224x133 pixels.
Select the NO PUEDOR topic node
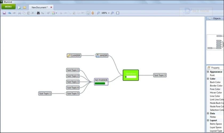point(101,82)
